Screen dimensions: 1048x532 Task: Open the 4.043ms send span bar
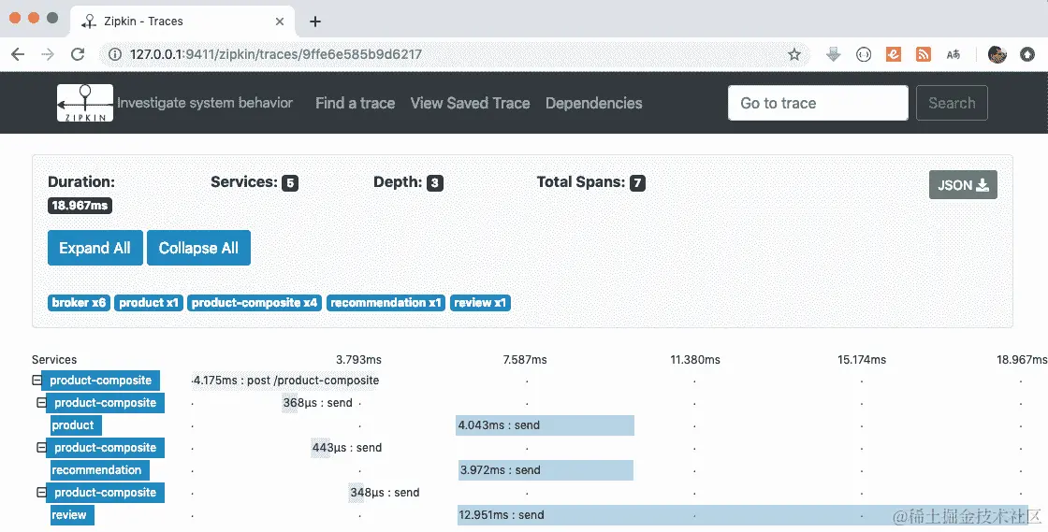[545, 425]
